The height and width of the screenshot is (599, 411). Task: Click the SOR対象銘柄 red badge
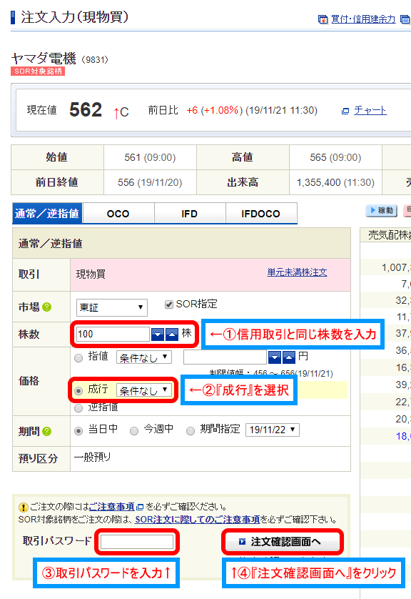[38, 71]
